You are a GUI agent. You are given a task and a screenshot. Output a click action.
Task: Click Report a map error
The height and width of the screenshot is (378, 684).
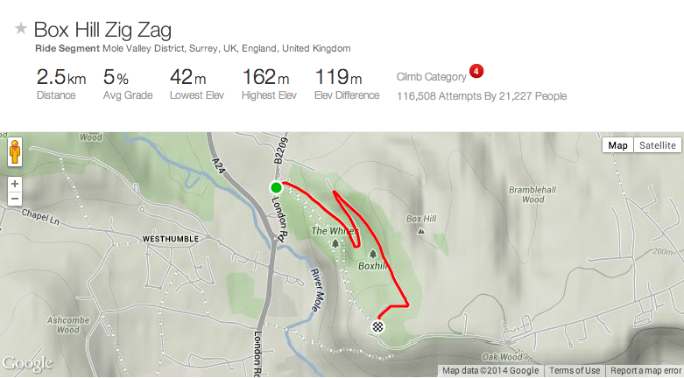[x=646, y=371]
